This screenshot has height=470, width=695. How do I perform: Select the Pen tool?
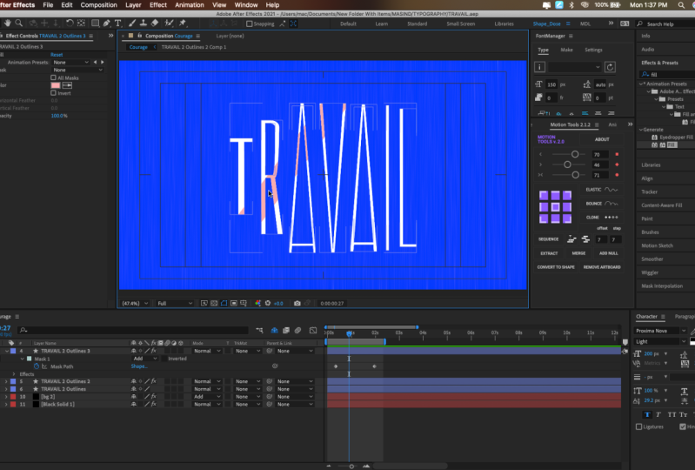coord(106,23)
